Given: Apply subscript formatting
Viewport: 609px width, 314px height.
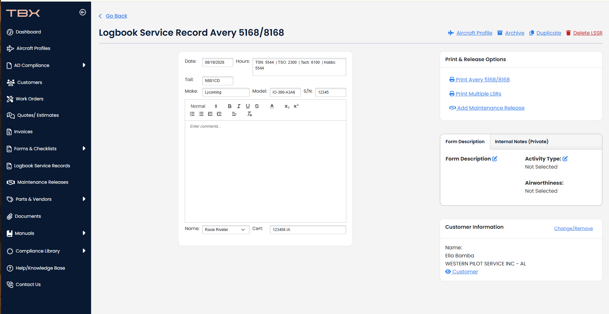Looking at the screenshot, I should [x=287, y=106].
